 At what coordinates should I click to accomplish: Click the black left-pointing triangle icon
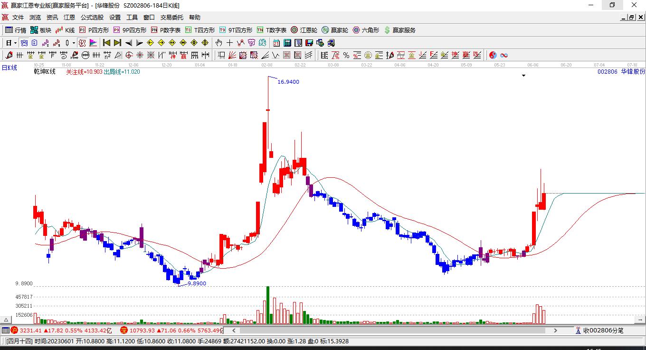coord(129,43)
